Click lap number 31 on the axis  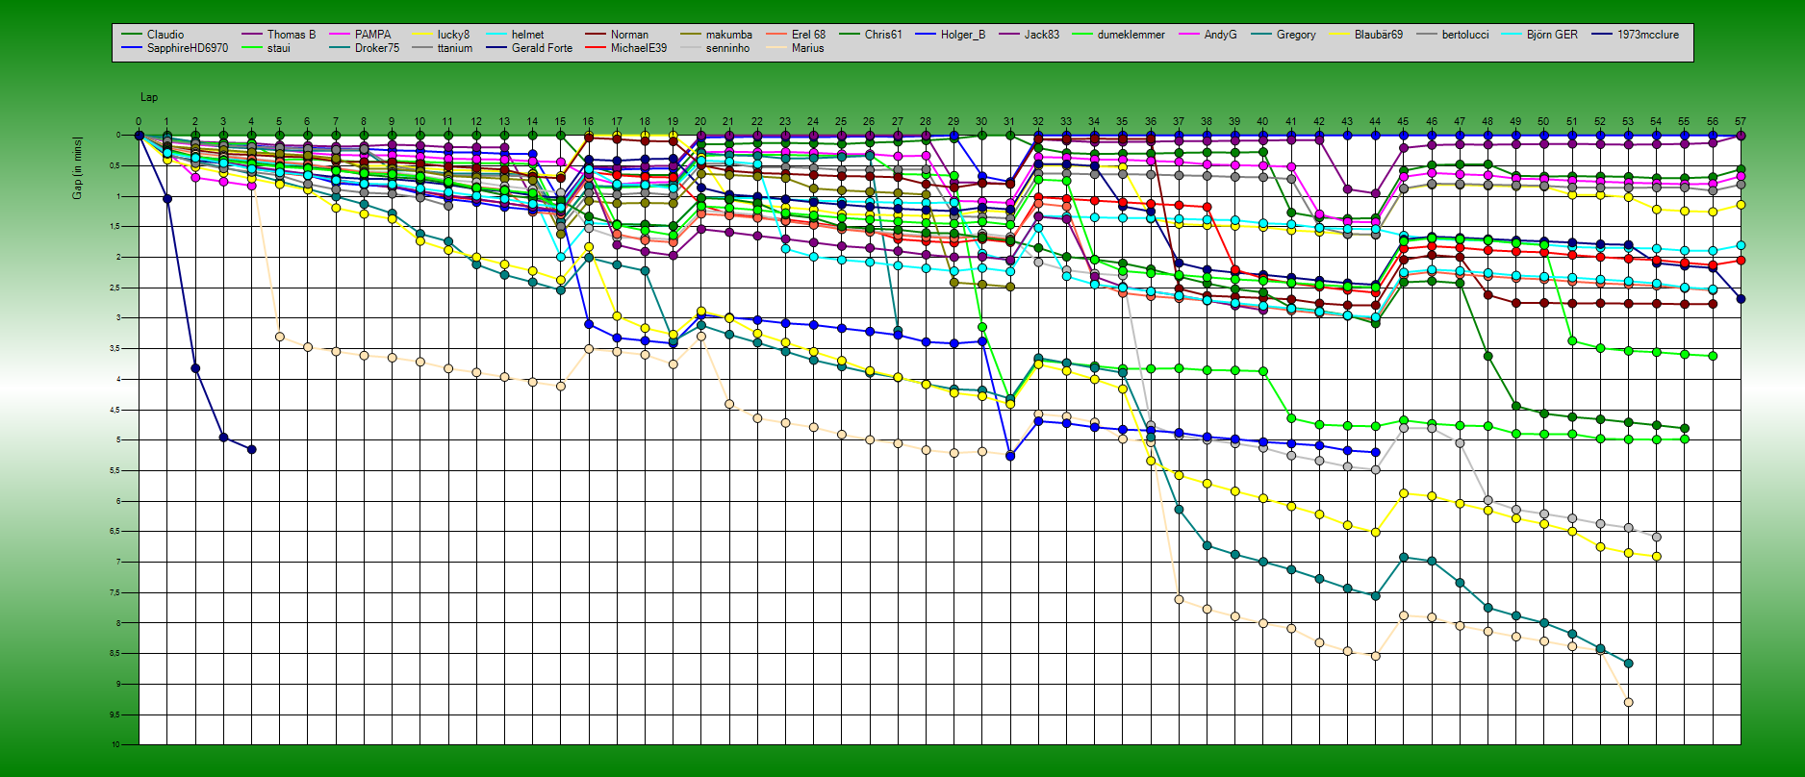pos(1009,122)
